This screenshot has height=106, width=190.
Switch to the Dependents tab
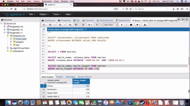[x=123, y=20]
